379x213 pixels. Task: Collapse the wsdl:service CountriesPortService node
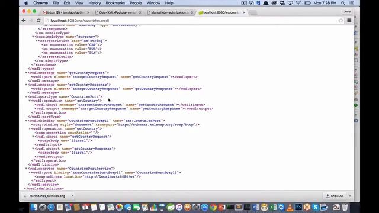[x=26, y=169]
